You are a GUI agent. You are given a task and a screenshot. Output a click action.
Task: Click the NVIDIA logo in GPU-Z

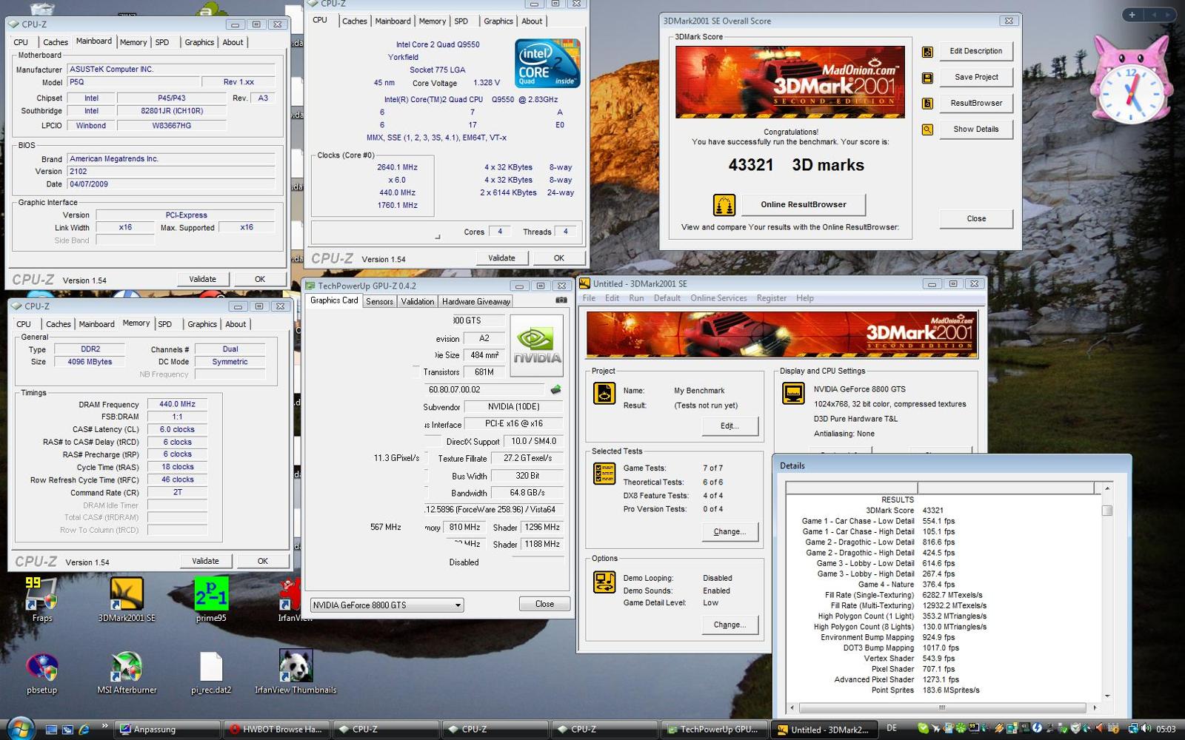537,346
